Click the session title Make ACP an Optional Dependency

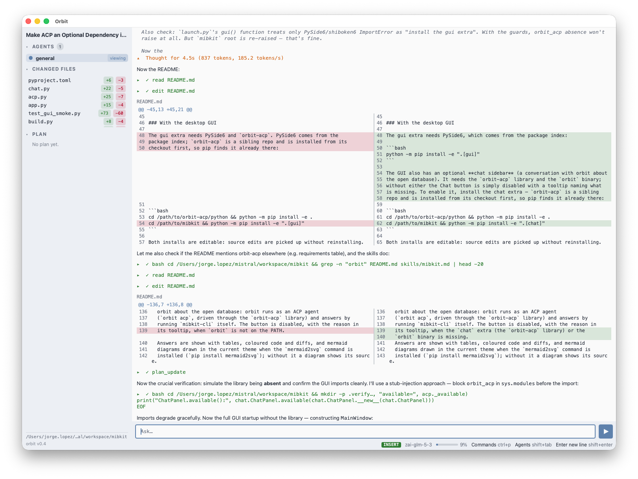(76, 35)
